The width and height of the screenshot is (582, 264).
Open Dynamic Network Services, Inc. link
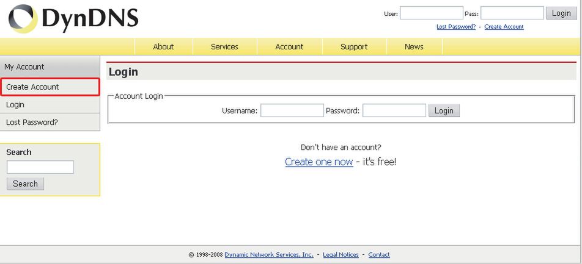pyautogui.click(x=269, y=255)
